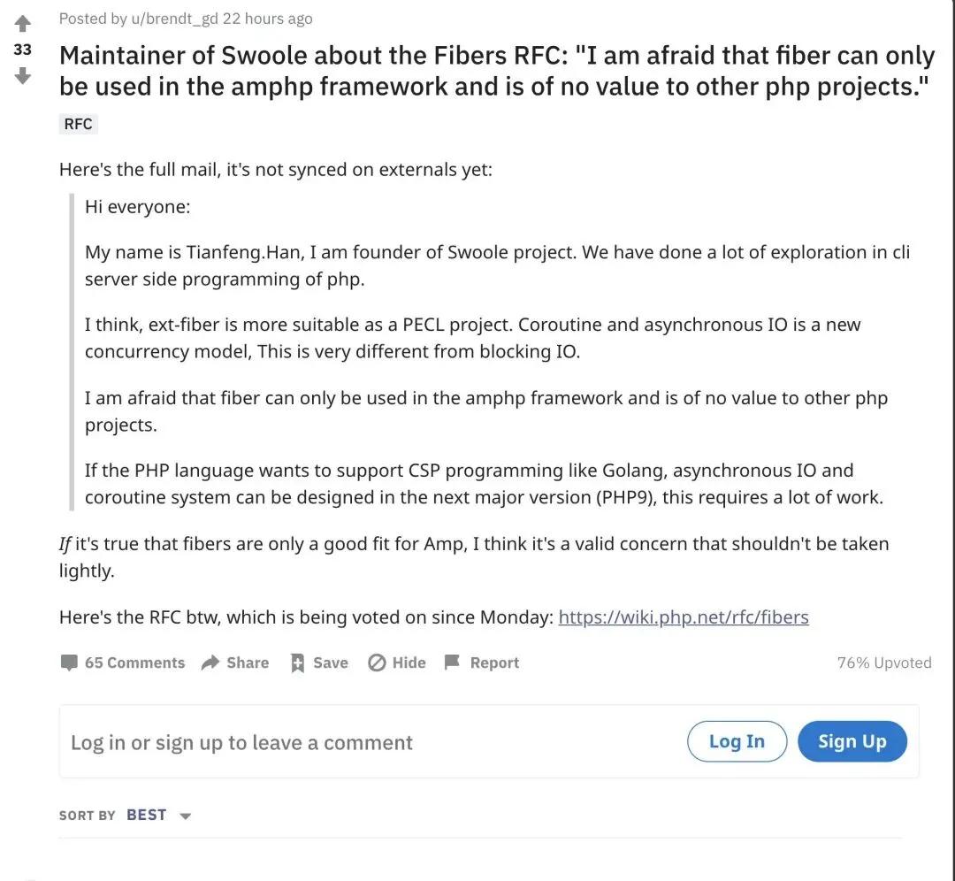Click the curved Share arrow icon
The image size is (955, 881).
pyautogui.click(x=210, y=663)
